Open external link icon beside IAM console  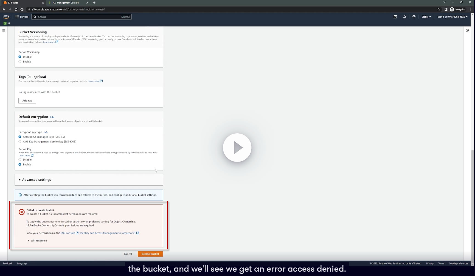(77, 233)
